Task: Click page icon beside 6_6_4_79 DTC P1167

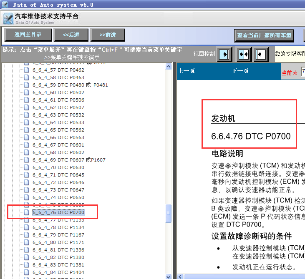Action: tap(27, 235)
